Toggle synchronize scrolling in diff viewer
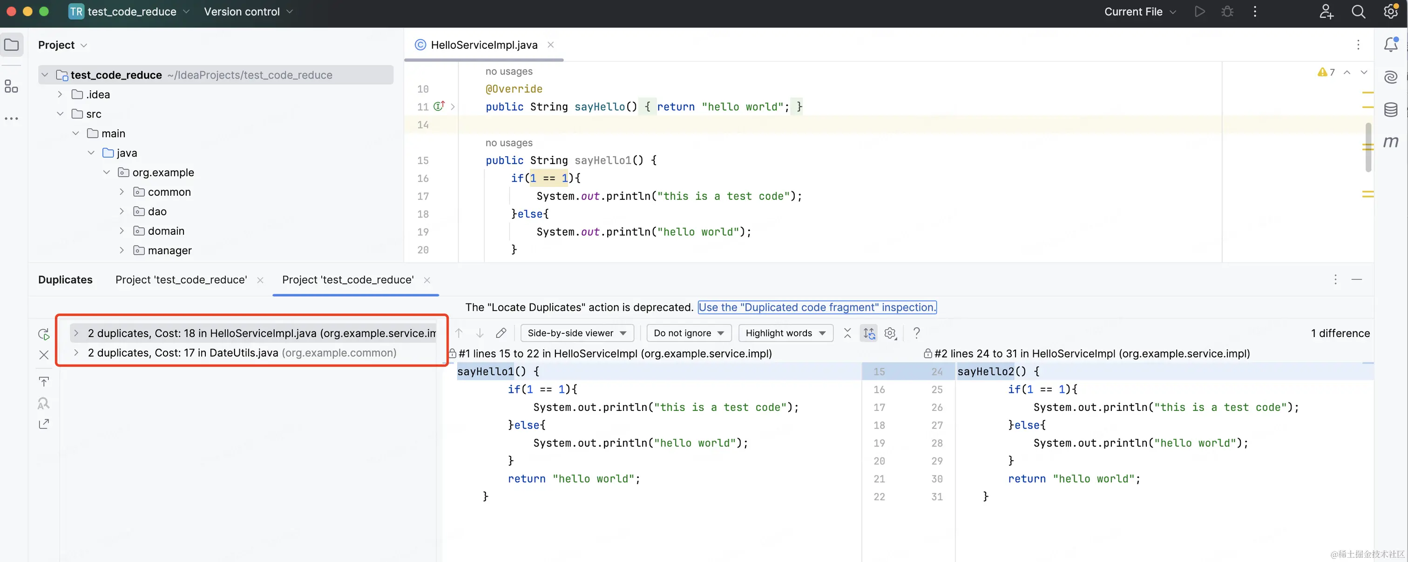The height and width of the screenshot is (562, 1408). click(868, 333)
